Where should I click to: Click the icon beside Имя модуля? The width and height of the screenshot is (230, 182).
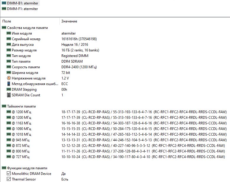[x=9, y=33]
